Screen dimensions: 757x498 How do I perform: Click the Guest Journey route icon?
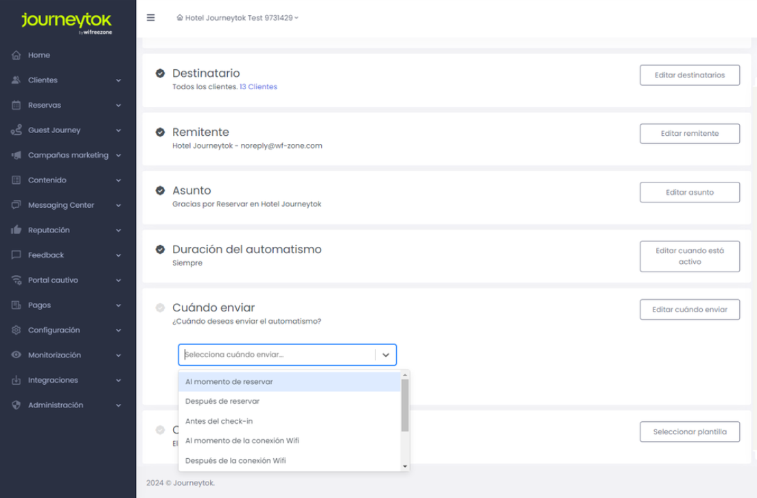tap(16, 130)
